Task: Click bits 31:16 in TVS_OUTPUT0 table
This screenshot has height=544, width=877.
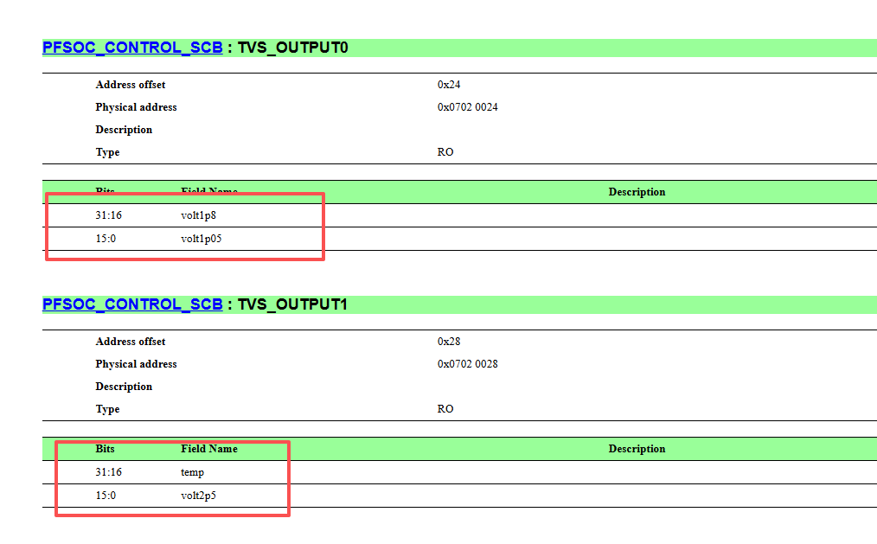Action: [x=108, y=215]
